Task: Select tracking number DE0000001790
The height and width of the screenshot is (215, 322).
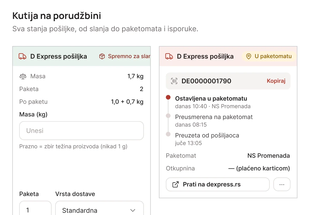Action: pyautogui.click(x=206, y=81)
